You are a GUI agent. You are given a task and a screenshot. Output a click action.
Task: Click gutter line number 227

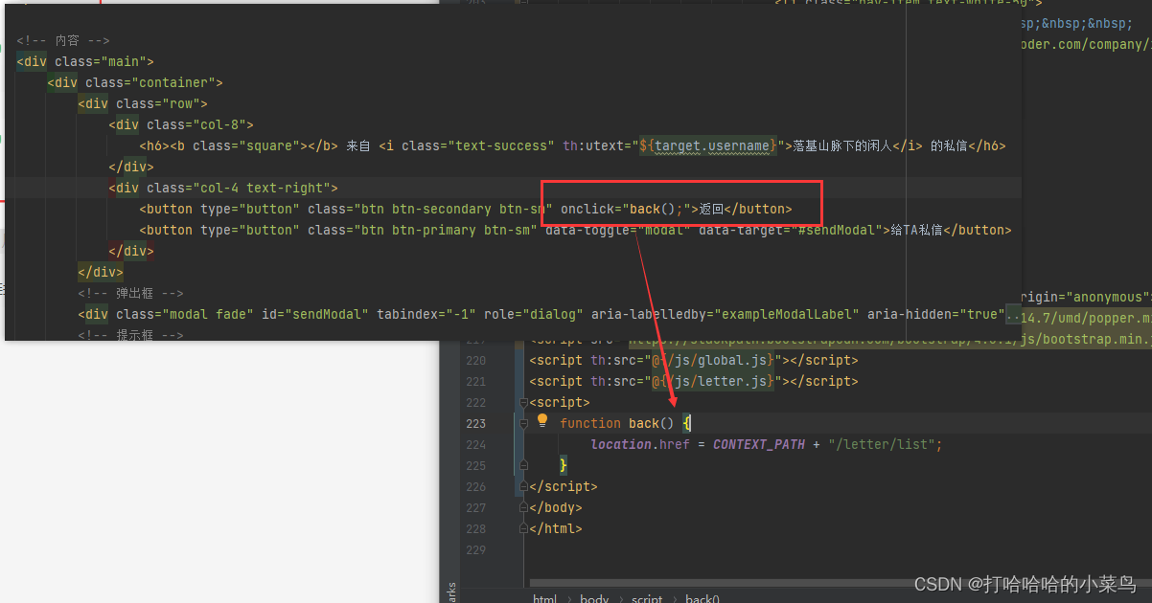475,508
